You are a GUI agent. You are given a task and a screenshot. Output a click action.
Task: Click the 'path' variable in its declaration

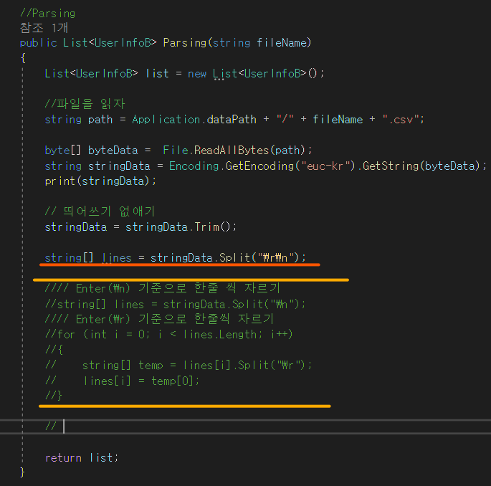click(100, 119)
